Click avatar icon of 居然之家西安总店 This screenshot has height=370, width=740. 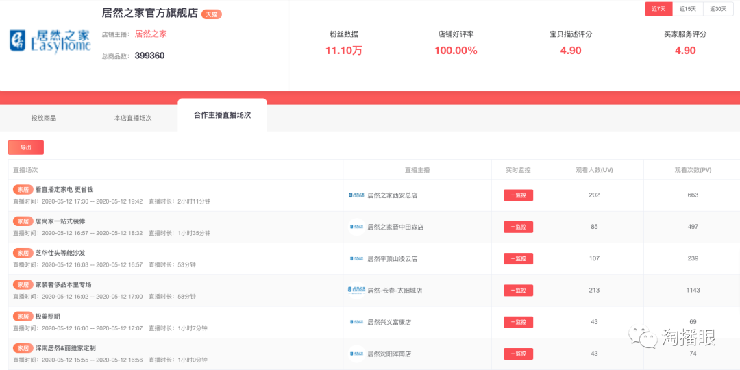pos(356,195)
